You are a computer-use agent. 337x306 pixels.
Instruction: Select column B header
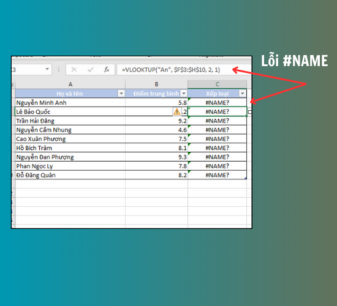pyautogui.click(x=156, y=84)
